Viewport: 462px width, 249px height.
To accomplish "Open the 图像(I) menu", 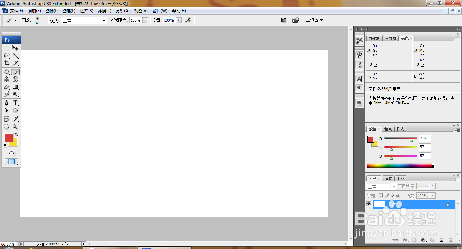I will 52,11.
